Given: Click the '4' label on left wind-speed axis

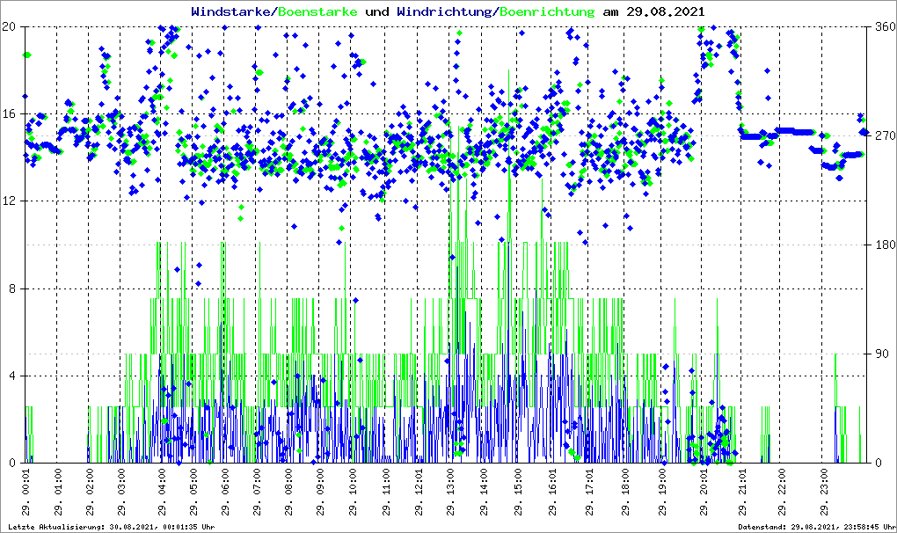Looking at the screenshot, I should [13, 376].
